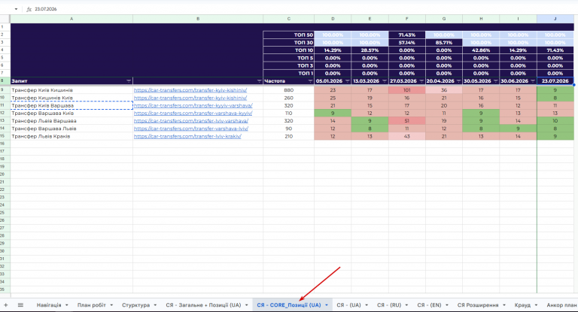578x312 pixels.
Task: Open the transfer-kyiv-kishiniv link in row 9
Action: tap(190, 90)
